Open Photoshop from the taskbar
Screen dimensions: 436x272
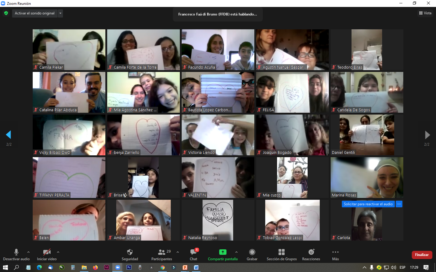(129, 267)
